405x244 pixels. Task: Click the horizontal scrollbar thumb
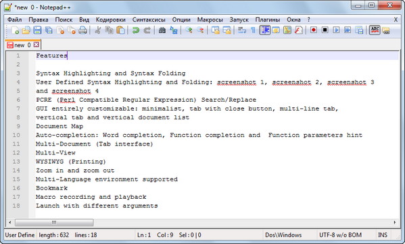(x=54, y=222)
